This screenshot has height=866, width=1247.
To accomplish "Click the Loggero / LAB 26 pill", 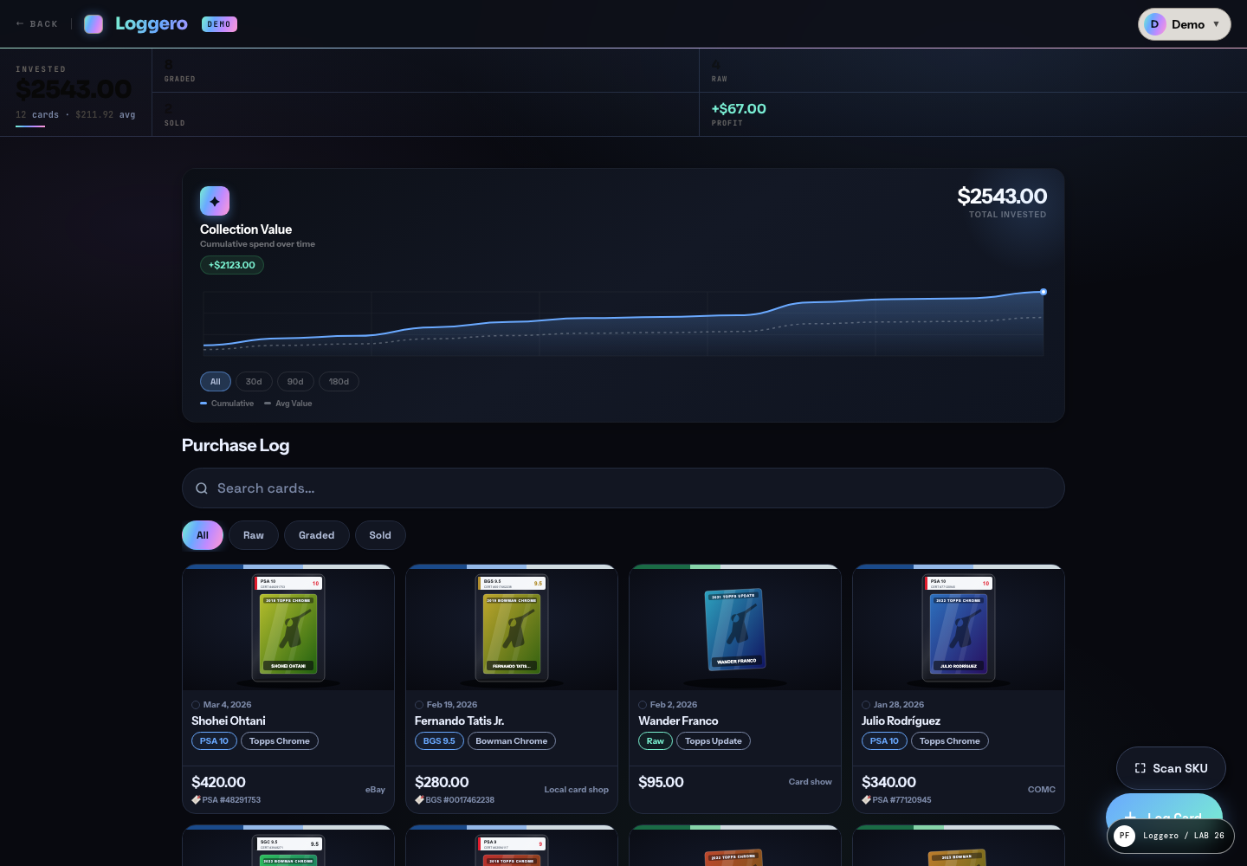I will (1171, 836).
